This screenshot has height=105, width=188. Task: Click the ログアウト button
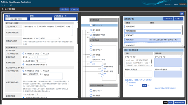183,4
